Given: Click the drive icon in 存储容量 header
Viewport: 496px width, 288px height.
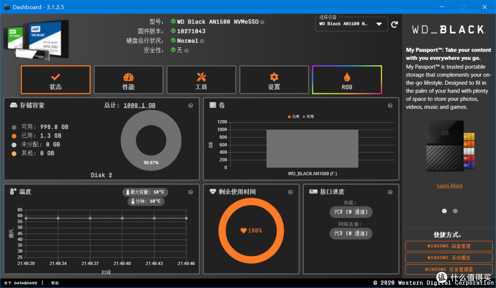Looking at the screenshot, I should tap(13, 105).
